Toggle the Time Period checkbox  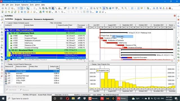[x=7, y=90]
